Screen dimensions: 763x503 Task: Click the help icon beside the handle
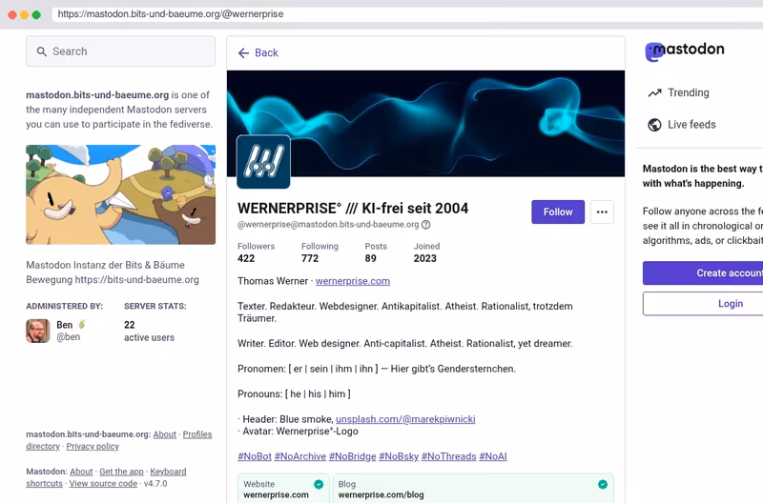425,225
